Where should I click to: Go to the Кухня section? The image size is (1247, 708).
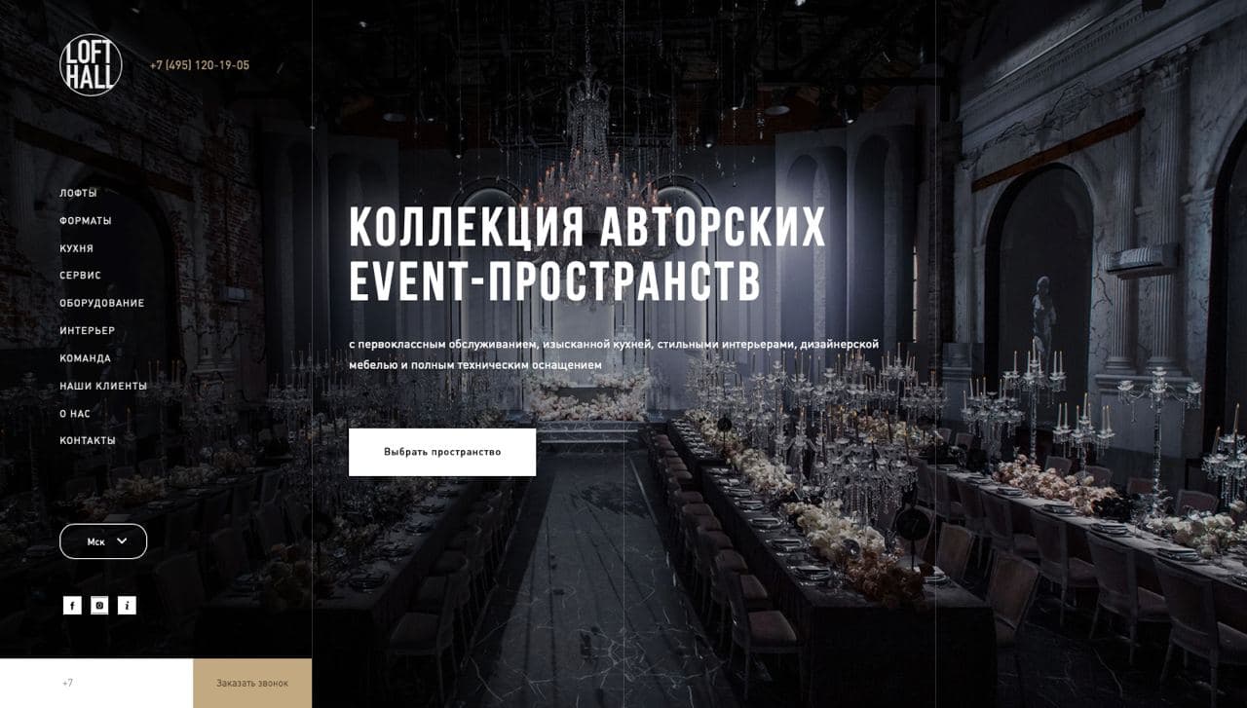76,248
